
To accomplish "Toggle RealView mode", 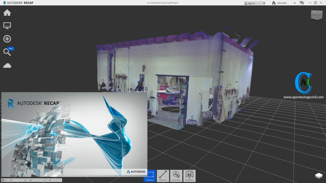I will (x=189, y=175).
